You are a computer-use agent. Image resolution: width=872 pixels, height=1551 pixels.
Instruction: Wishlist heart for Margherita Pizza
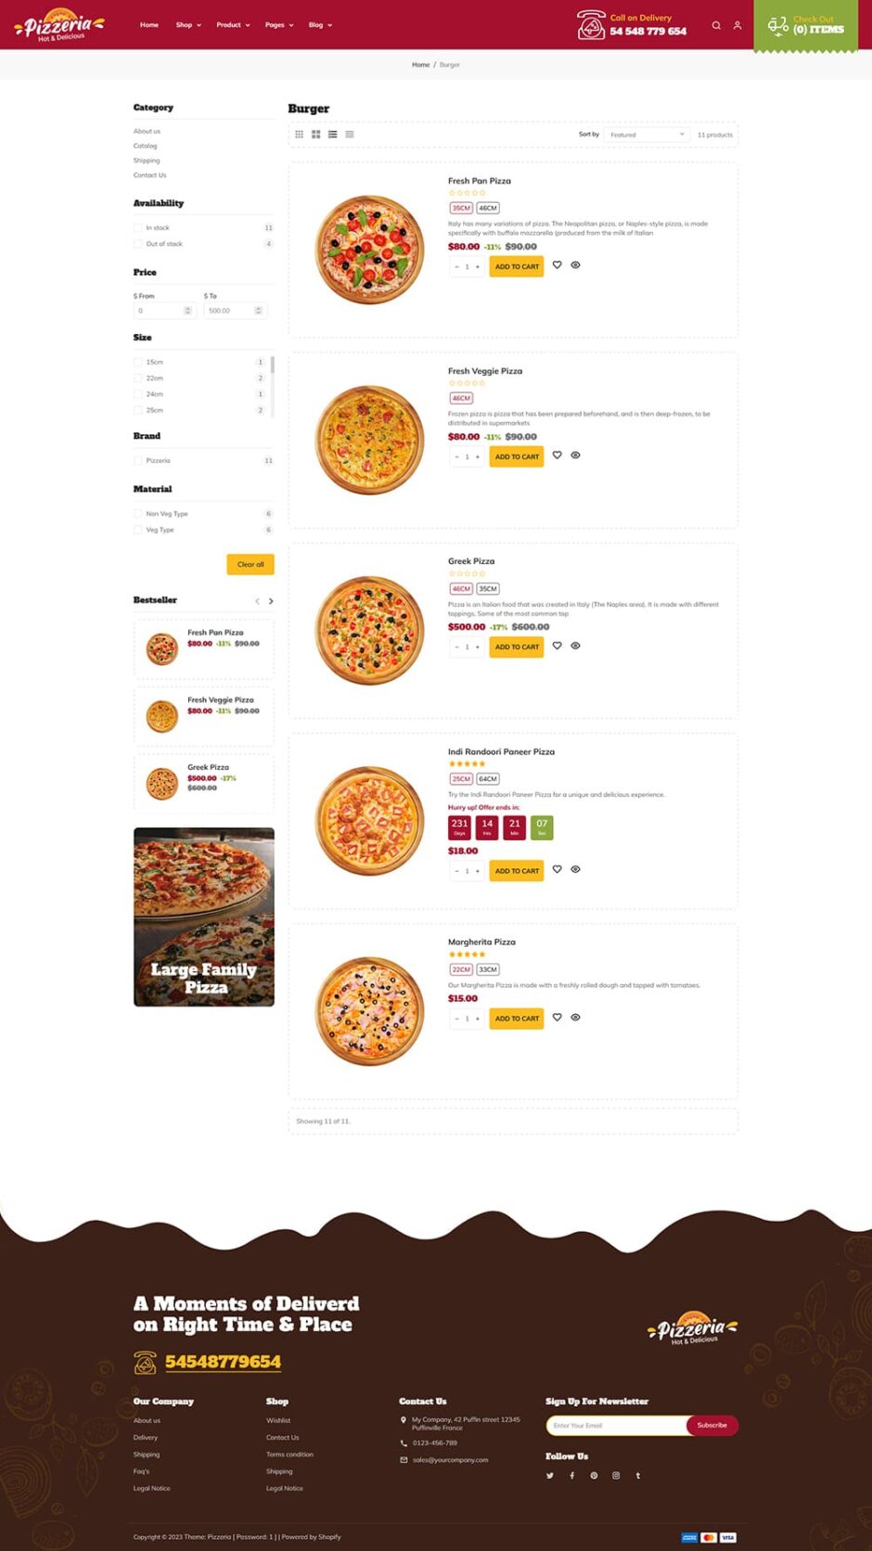point(557,1018)
